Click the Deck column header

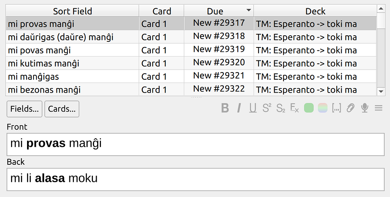tap(315, 11)
